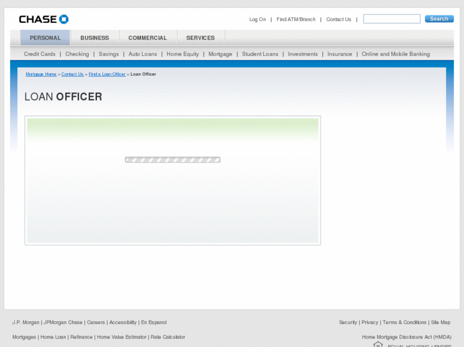This screenshot has height=347, width=464.
Task: Open the Mortgage submenu item
Action: [220, 54]
